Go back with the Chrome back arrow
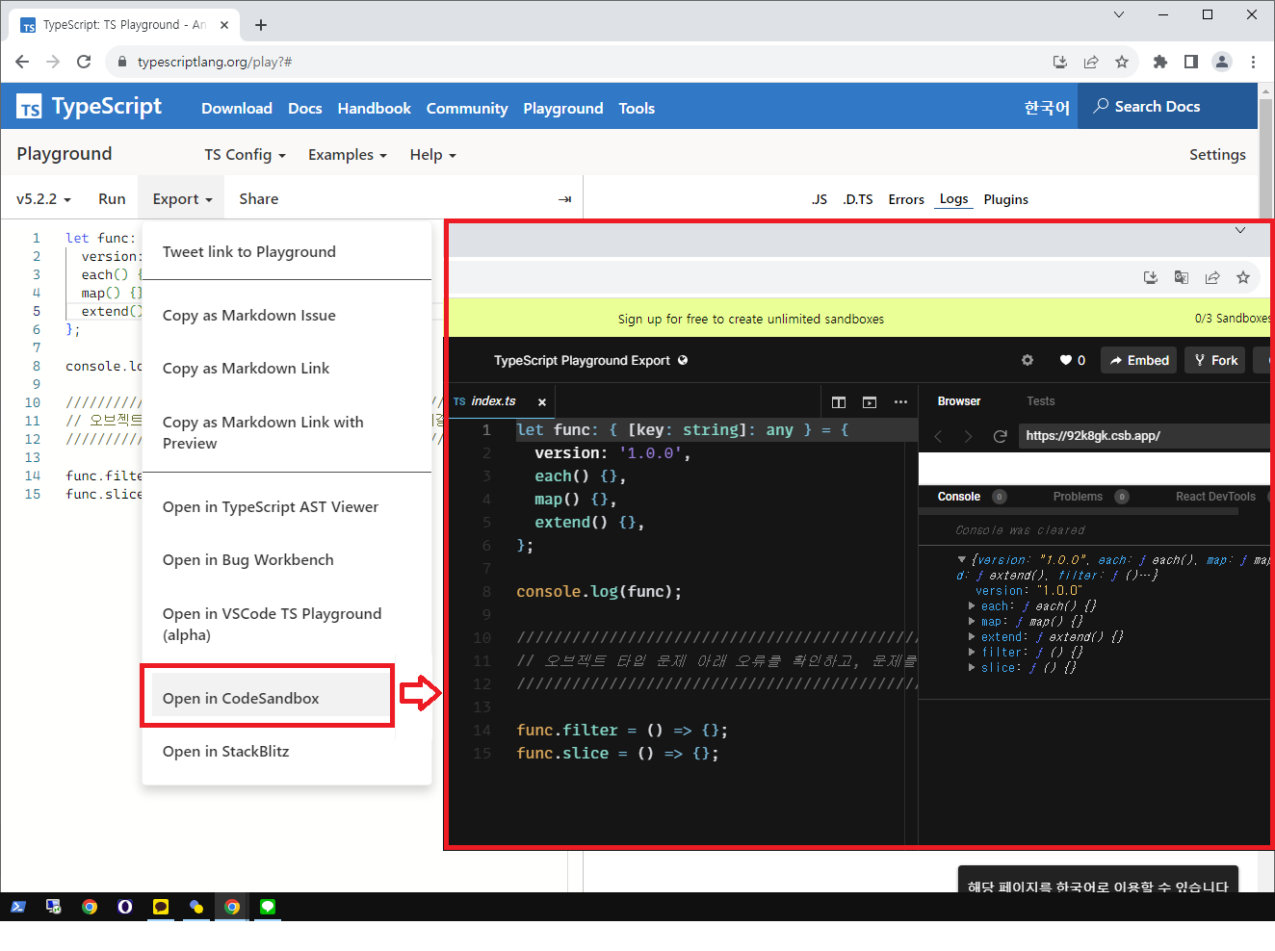 [x=22, y=62]
